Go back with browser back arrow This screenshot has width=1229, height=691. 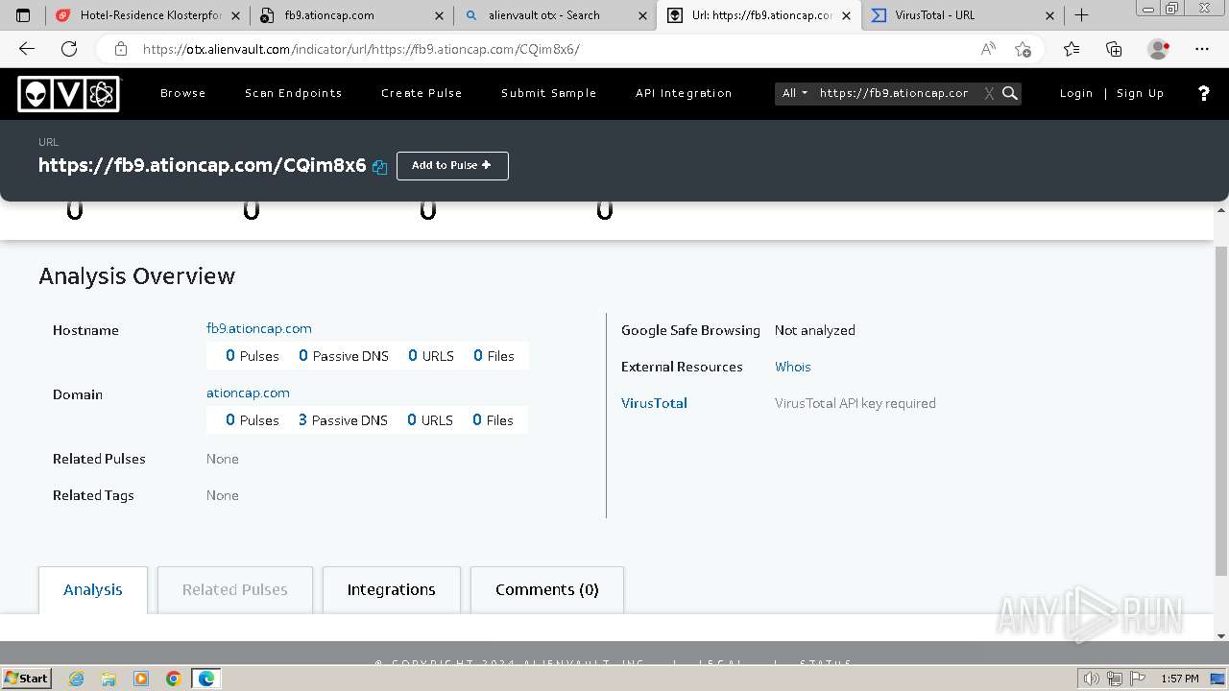[x=27, y=49]
